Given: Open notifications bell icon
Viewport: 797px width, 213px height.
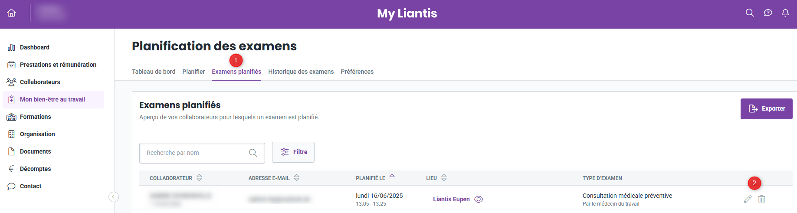Looking at the screenshot, I should pos(785,13).
